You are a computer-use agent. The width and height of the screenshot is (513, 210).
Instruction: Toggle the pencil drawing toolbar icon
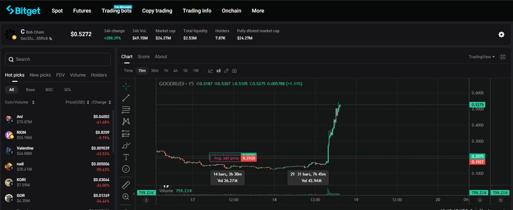tap(227, 71)
